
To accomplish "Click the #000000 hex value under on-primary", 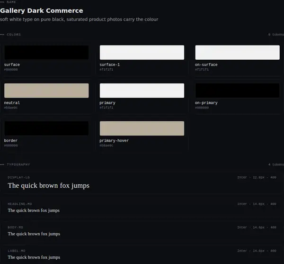I will point(202,108).
